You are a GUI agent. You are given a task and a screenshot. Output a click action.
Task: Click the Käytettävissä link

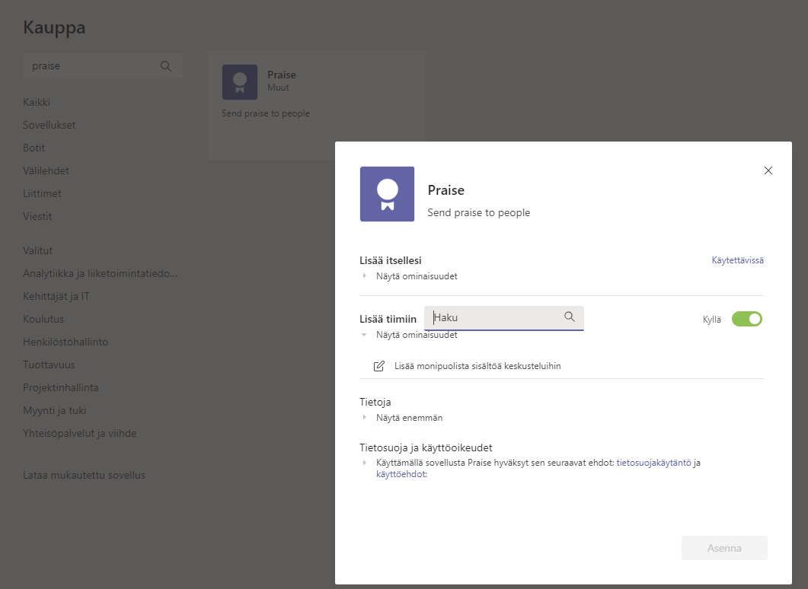pyautogui.click(x=737, y=260)
